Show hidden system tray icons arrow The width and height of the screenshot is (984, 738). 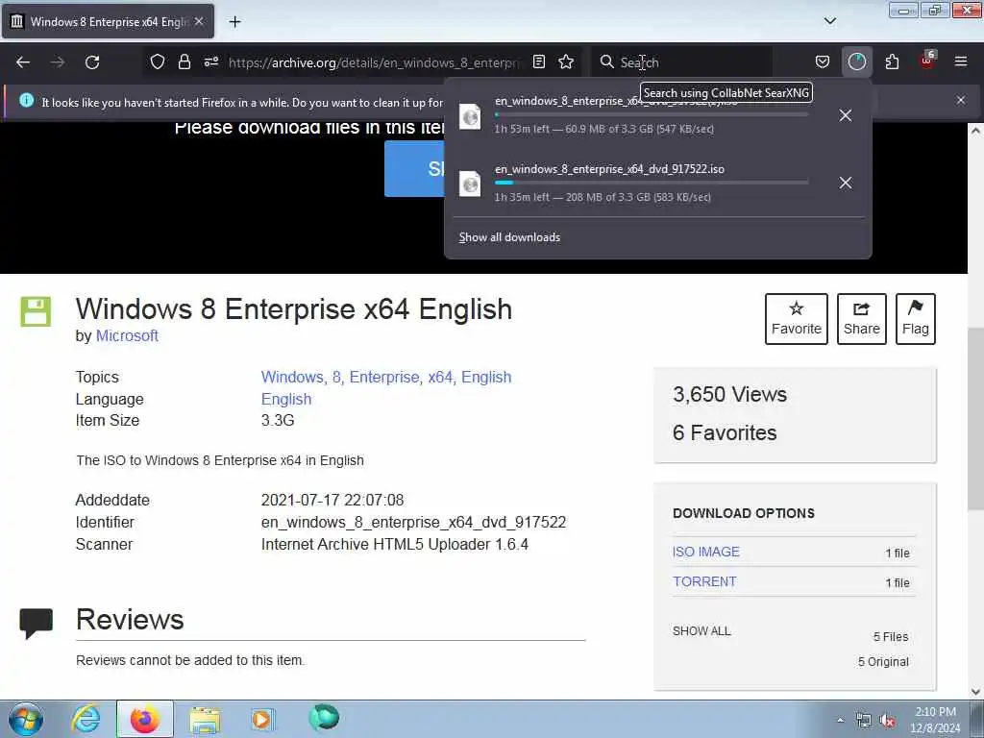tap(840, 720)
